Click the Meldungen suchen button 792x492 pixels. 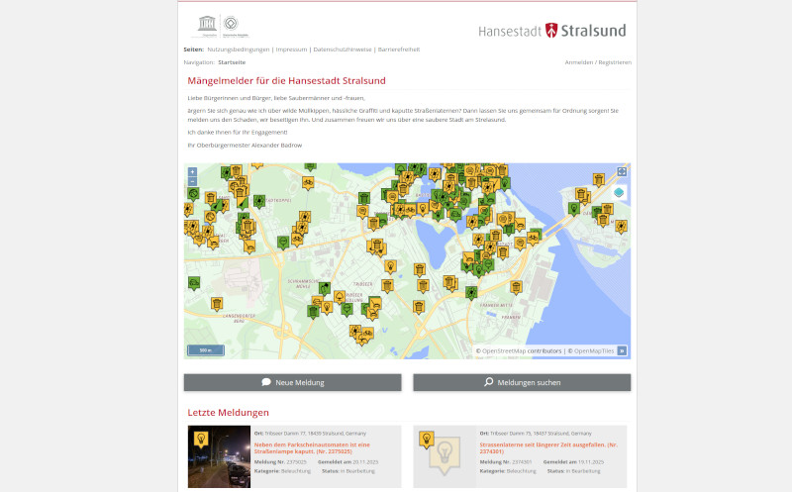tap(522, 382)
